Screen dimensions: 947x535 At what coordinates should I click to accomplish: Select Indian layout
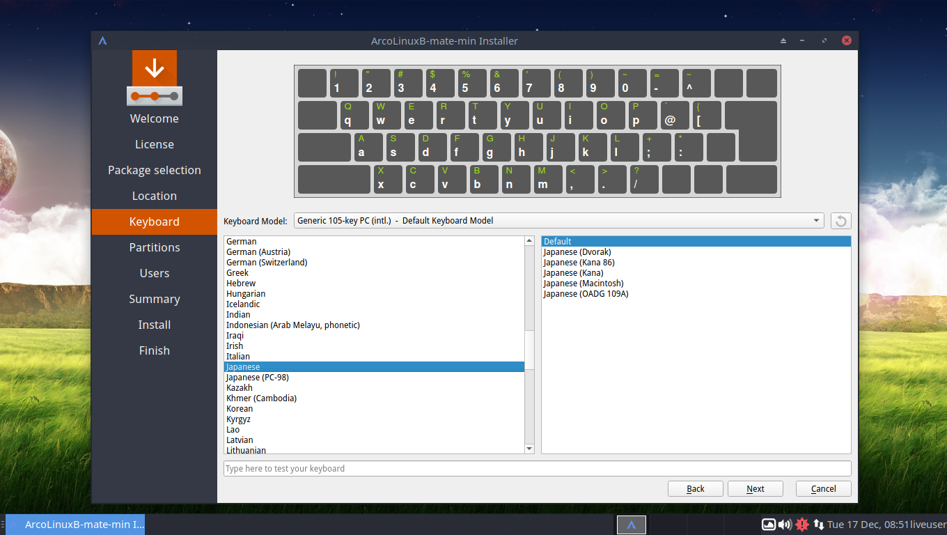point(374,315)
